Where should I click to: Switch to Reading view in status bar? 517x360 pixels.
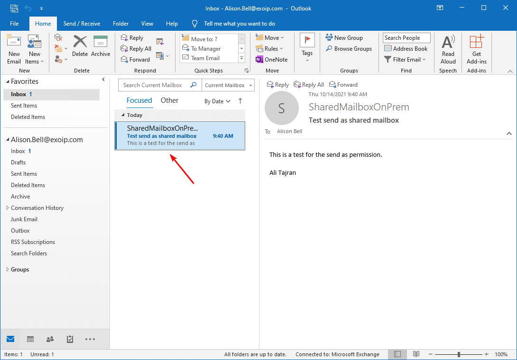(x=416, y=354)
